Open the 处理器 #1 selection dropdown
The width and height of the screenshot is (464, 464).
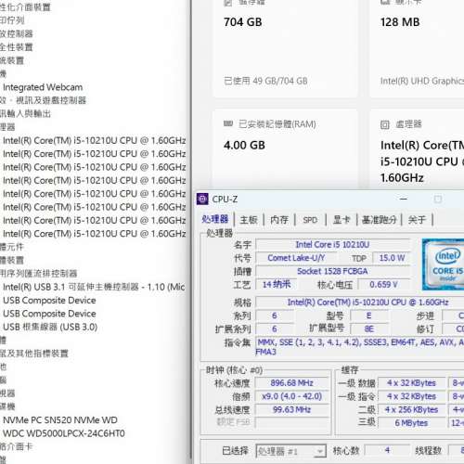[x=290, y=451]
